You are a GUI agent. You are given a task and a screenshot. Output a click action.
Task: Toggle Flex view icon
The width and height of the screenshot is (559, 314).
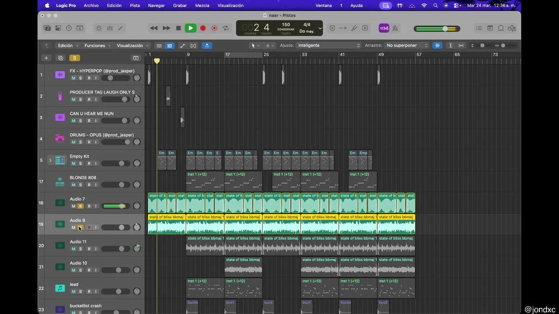(x=193, y=45)
